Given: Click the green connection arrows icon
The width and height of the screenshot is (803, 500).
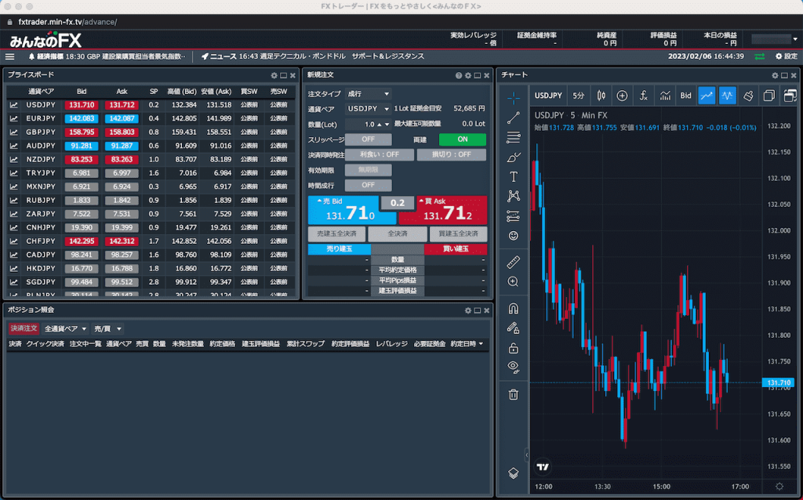Looking at the screenshot, I should [759, 56].
